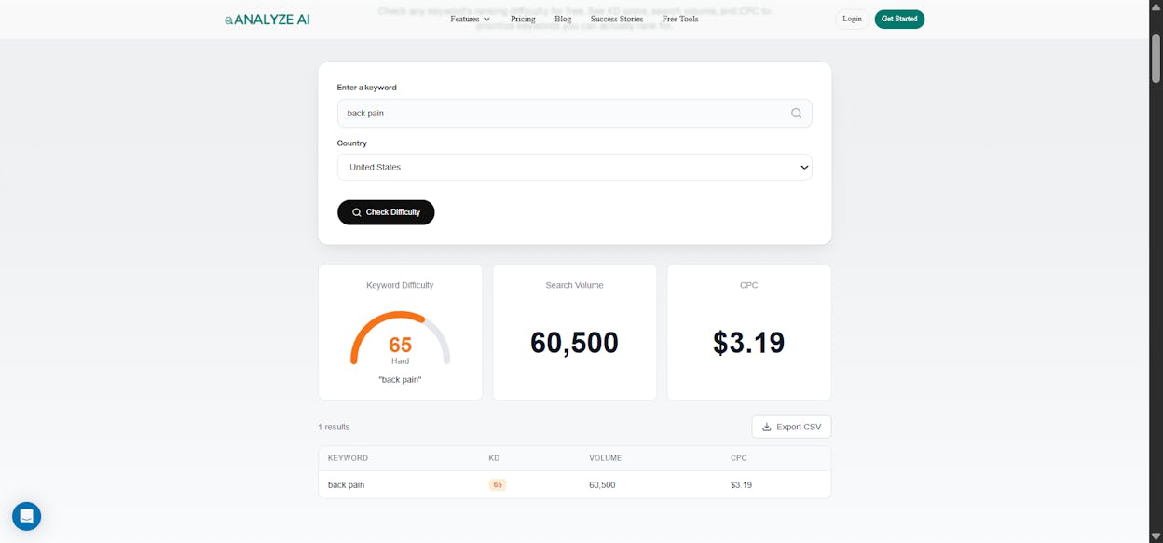Click the Analyze AI logo
The width and height of the screenshot is (1163, 543).
coord(267,20)
